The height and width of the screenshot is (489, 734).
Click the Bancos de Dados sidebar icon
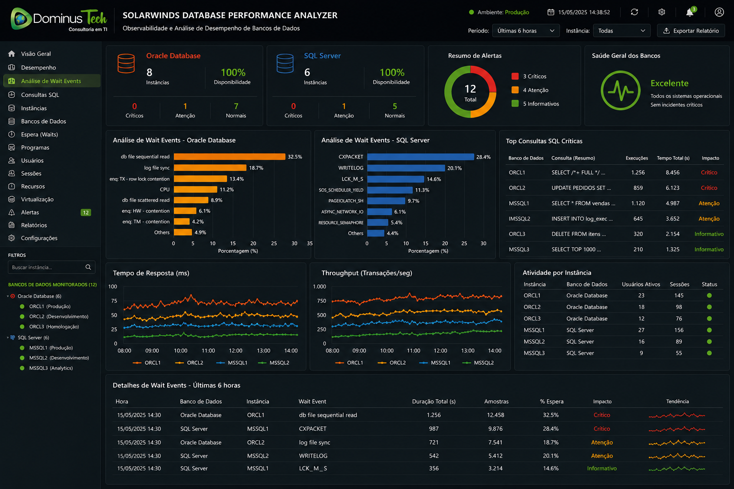tap(11, 121)
